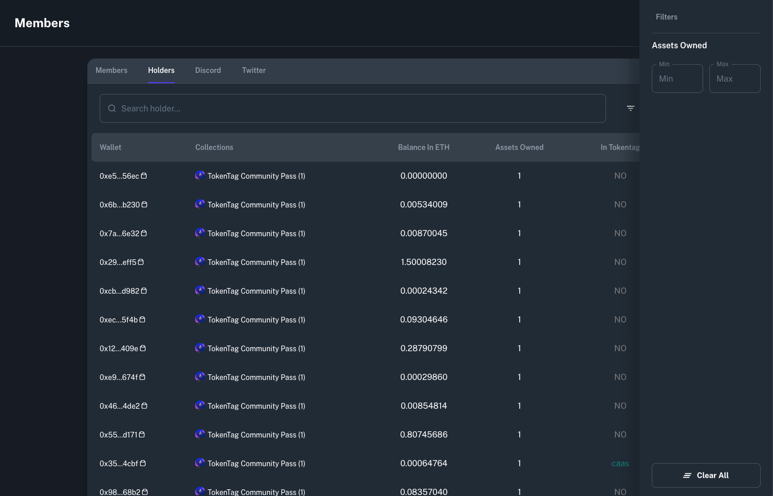Click the Max assets owned field
The width and height of the screenshot is (773, 496).
[x=735, y=79]
